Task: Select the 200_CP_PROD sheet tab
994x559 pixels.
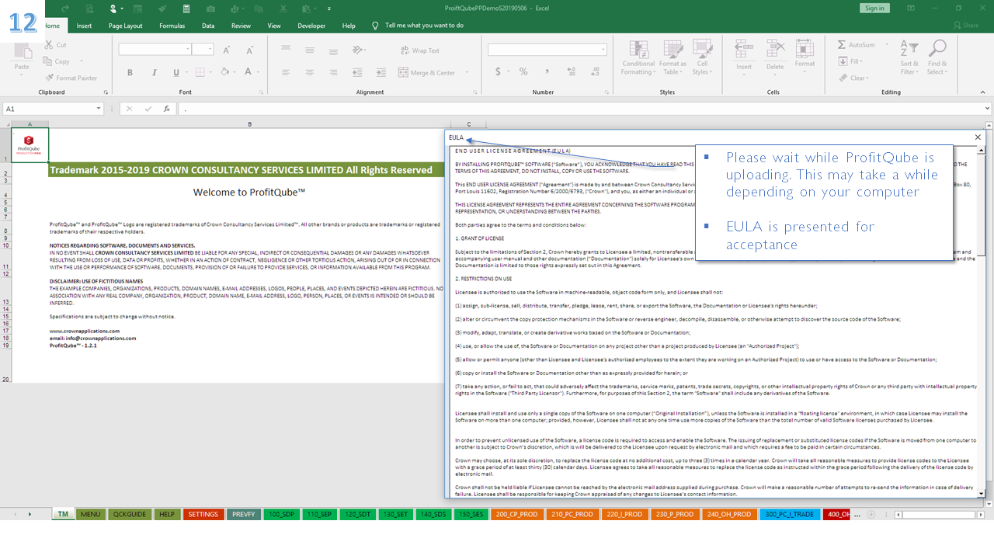Action: click(516, 514)
